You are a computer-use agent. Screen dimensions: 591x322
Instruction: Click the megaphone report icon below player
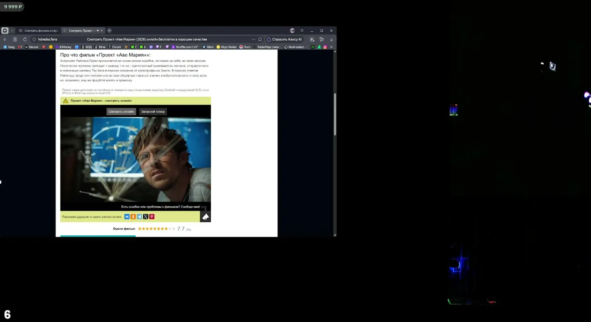205,216
